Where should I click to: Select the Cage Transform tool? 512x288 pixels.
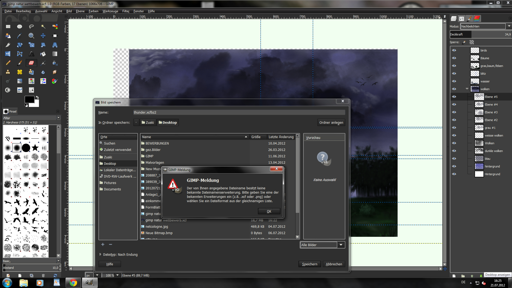click(x=20, y=54)
